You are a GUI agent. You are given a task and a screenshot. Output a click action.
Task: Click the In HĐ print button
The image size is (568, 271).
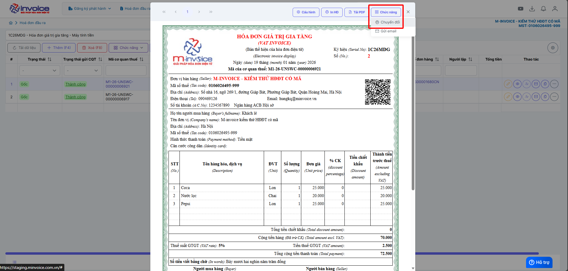click(332, 12)
